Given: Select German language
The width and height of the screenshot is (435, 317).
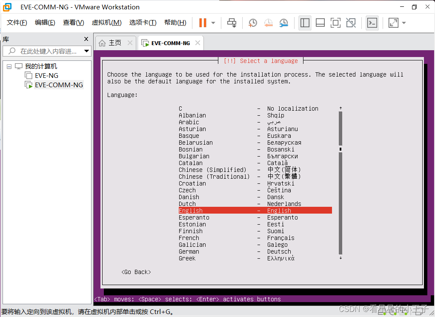Looking at the screenshot, I should 255,251.
